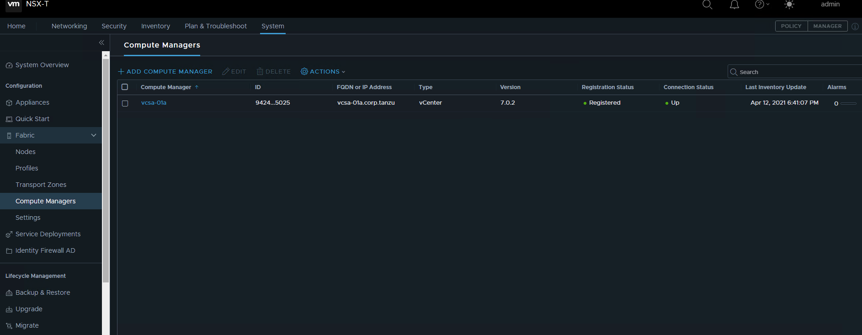Click the System Overview sidebar icon
Viewport: 862px width, 335px height.
click(x=9, y=65)
